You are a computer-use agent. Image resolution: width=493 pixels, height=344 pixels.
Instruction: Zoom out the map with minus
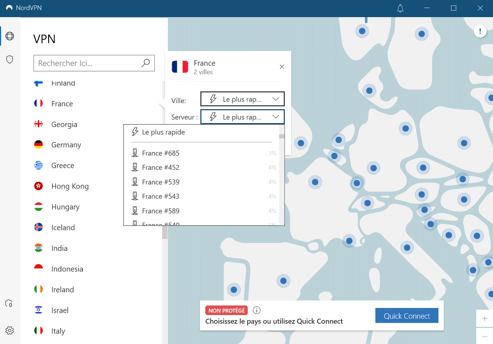coord(484,336)
